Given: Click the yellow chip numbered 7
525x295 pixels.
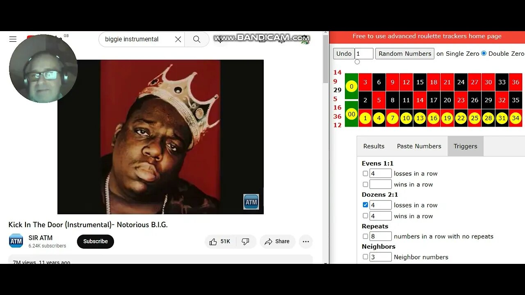Looking at the screenshot, I should pyautogui.click(x=393, y=118).
